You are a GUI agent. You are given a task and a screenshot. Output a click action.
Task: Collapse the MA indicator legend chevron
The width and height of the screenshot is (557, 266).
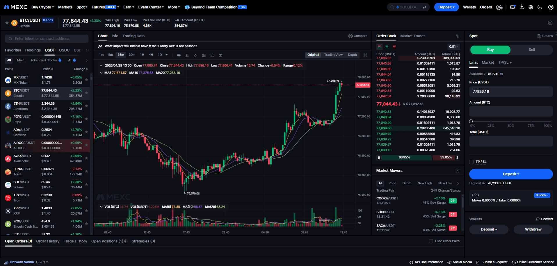(101, 73)
